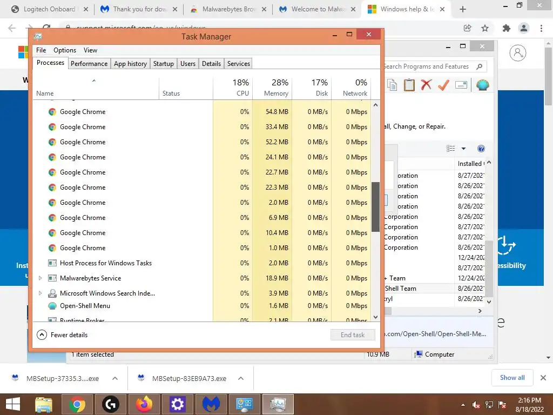
Task: Select Host Process for Windows Tasks row
Action: click(x=202, y=263)
